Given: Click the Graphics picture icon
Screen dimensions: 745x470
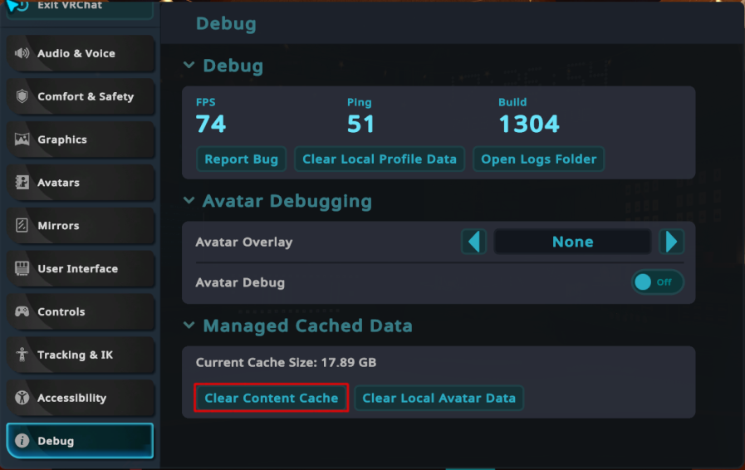Looking at the screenshot, I should (22, 140).
